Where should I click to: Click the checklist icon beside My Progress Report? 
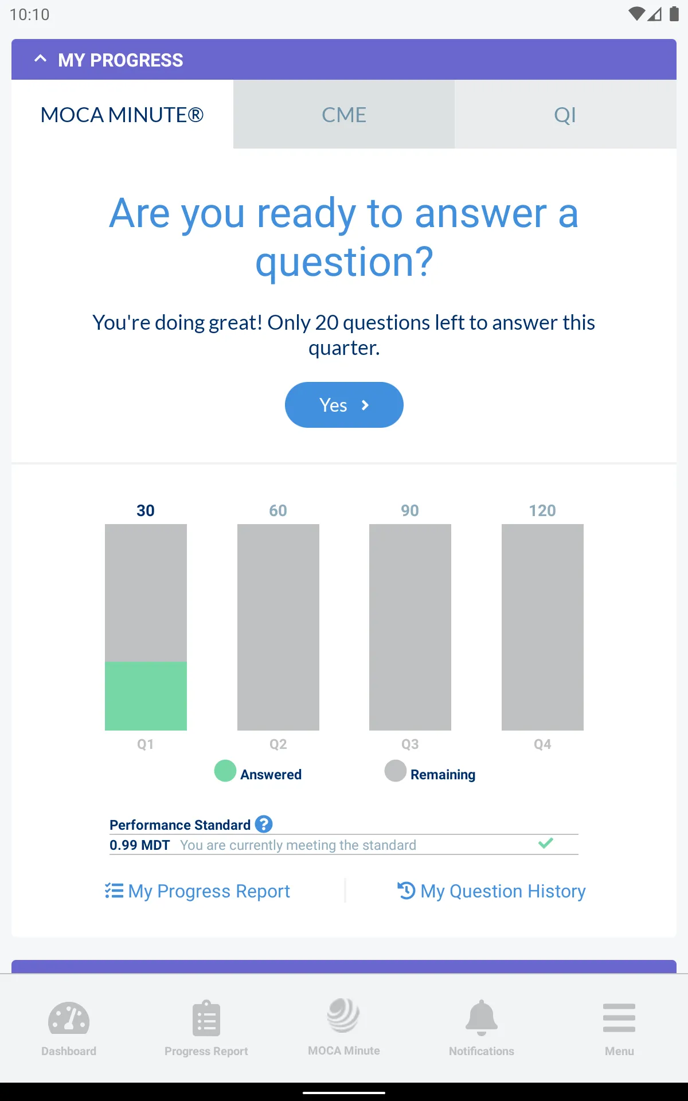pyautogui.click(x=114, y=891)
